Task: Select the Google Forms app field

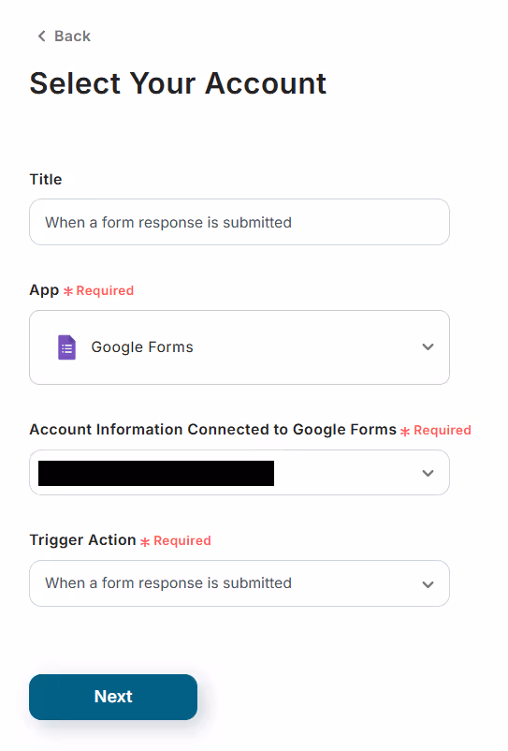Action: click(239, 347)
